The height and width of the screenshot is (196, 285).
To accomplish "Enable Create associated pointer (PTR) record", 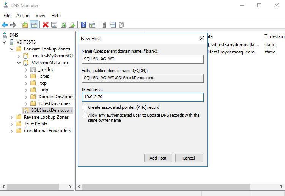I will (84, 108).
